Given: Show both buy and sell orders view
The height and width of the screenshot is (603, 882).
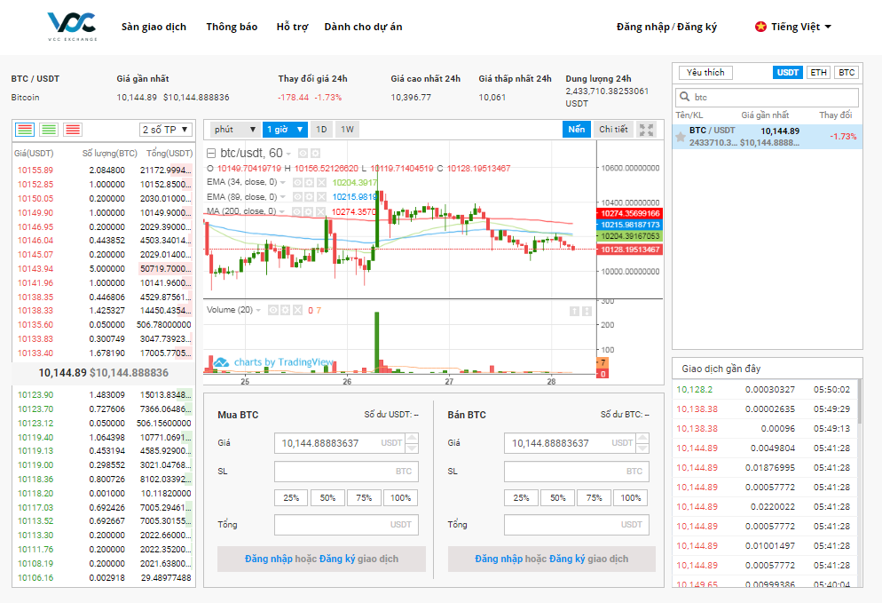Looking at the screenshot, I should click(x=24, y=130).
